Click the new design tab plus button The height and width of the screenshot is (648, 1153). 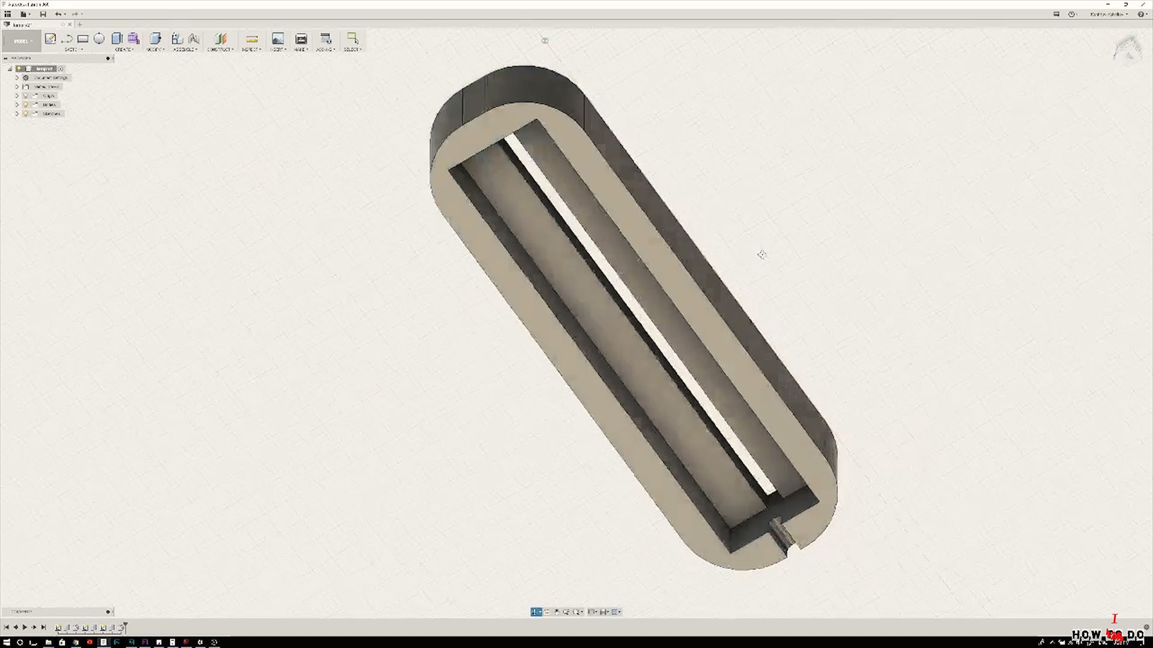[79, 25]
